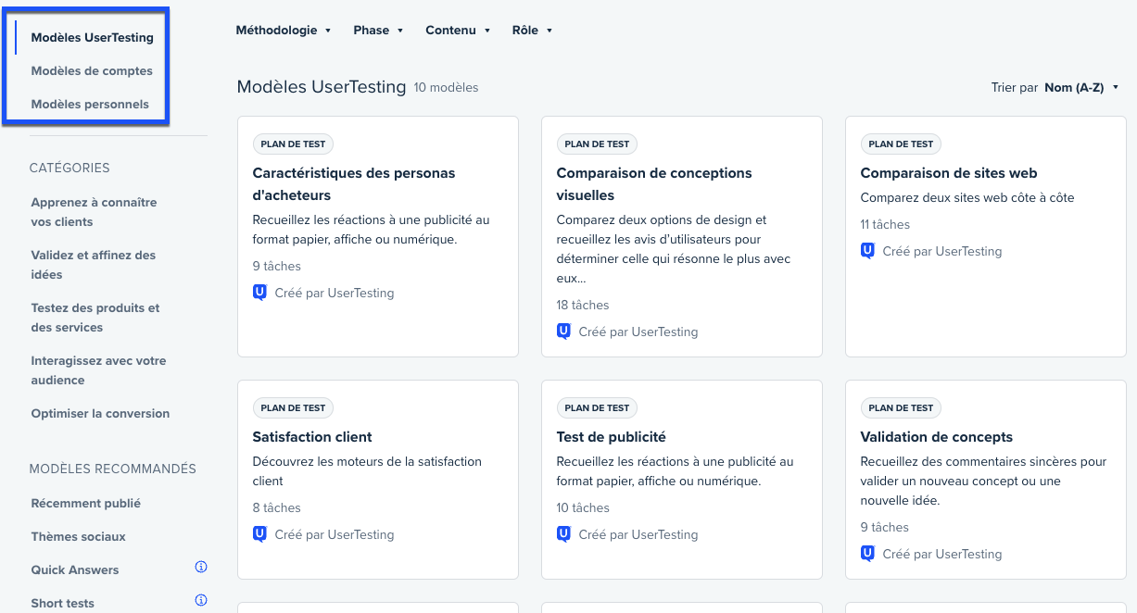Go to the Modèles personnels tab
Screen dimensions: 1137x613
click(x=90, y=105)
